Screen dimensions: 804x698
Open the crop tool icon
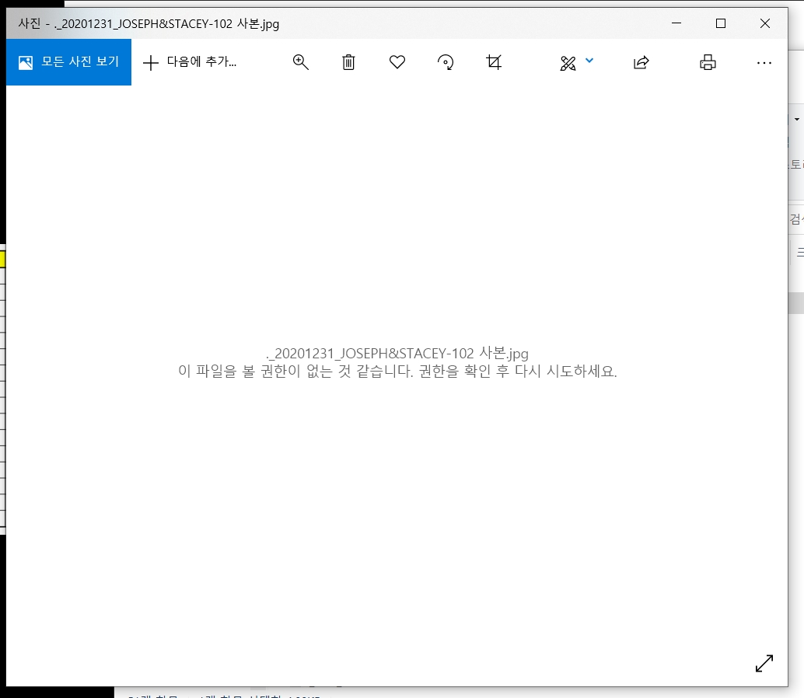[x=494, y=62]
